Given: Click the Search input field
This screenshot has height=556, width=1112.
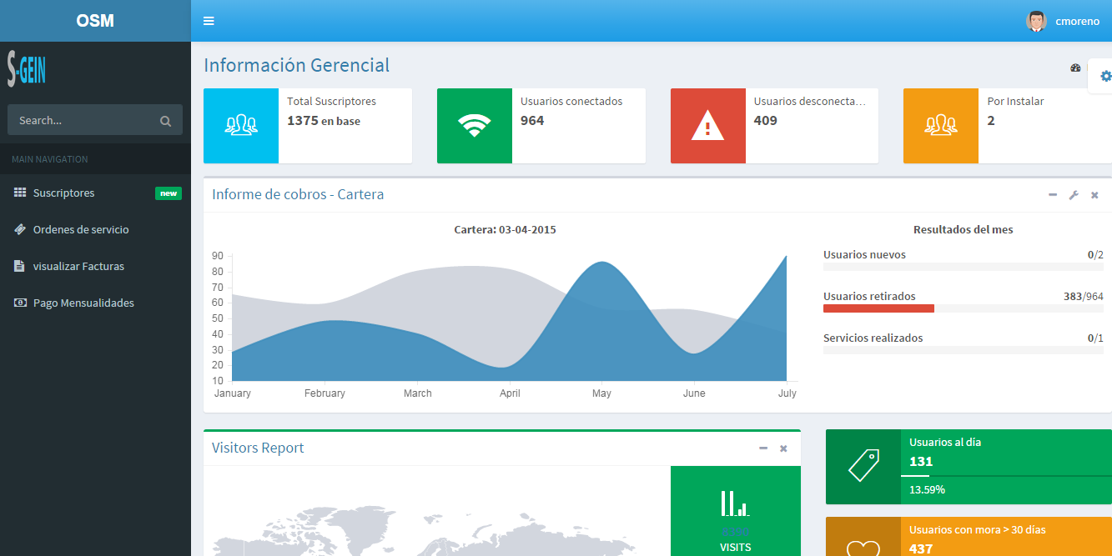Looking at the screenshot, I should [83, 121].
